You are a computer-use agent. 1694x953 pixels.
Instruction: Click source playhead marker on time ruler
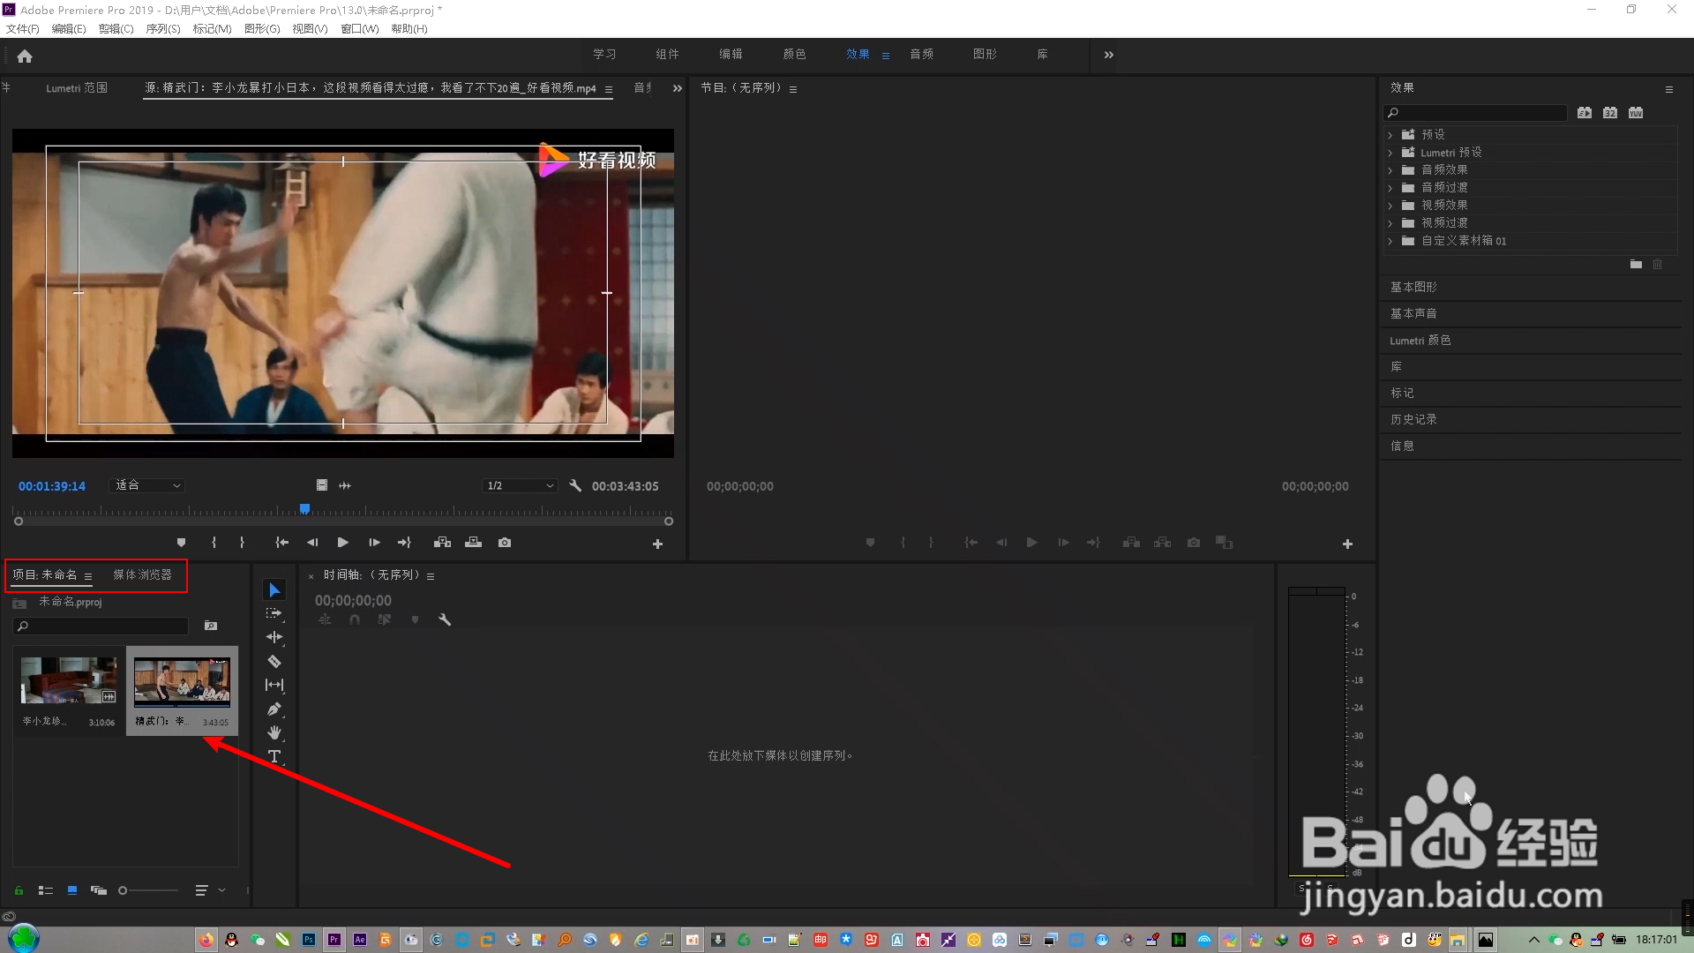click(304, 509)
